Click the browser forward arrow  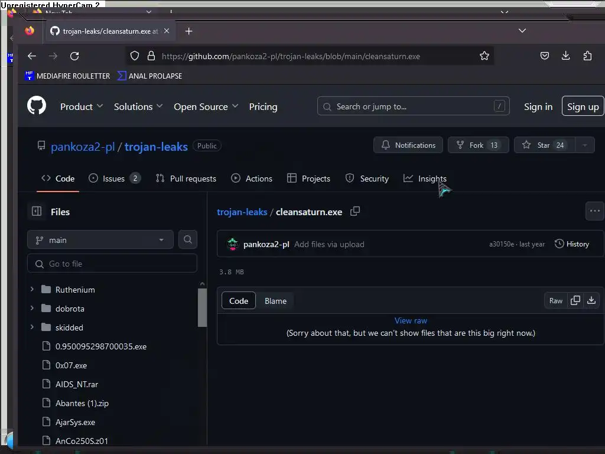click(53, 56)
